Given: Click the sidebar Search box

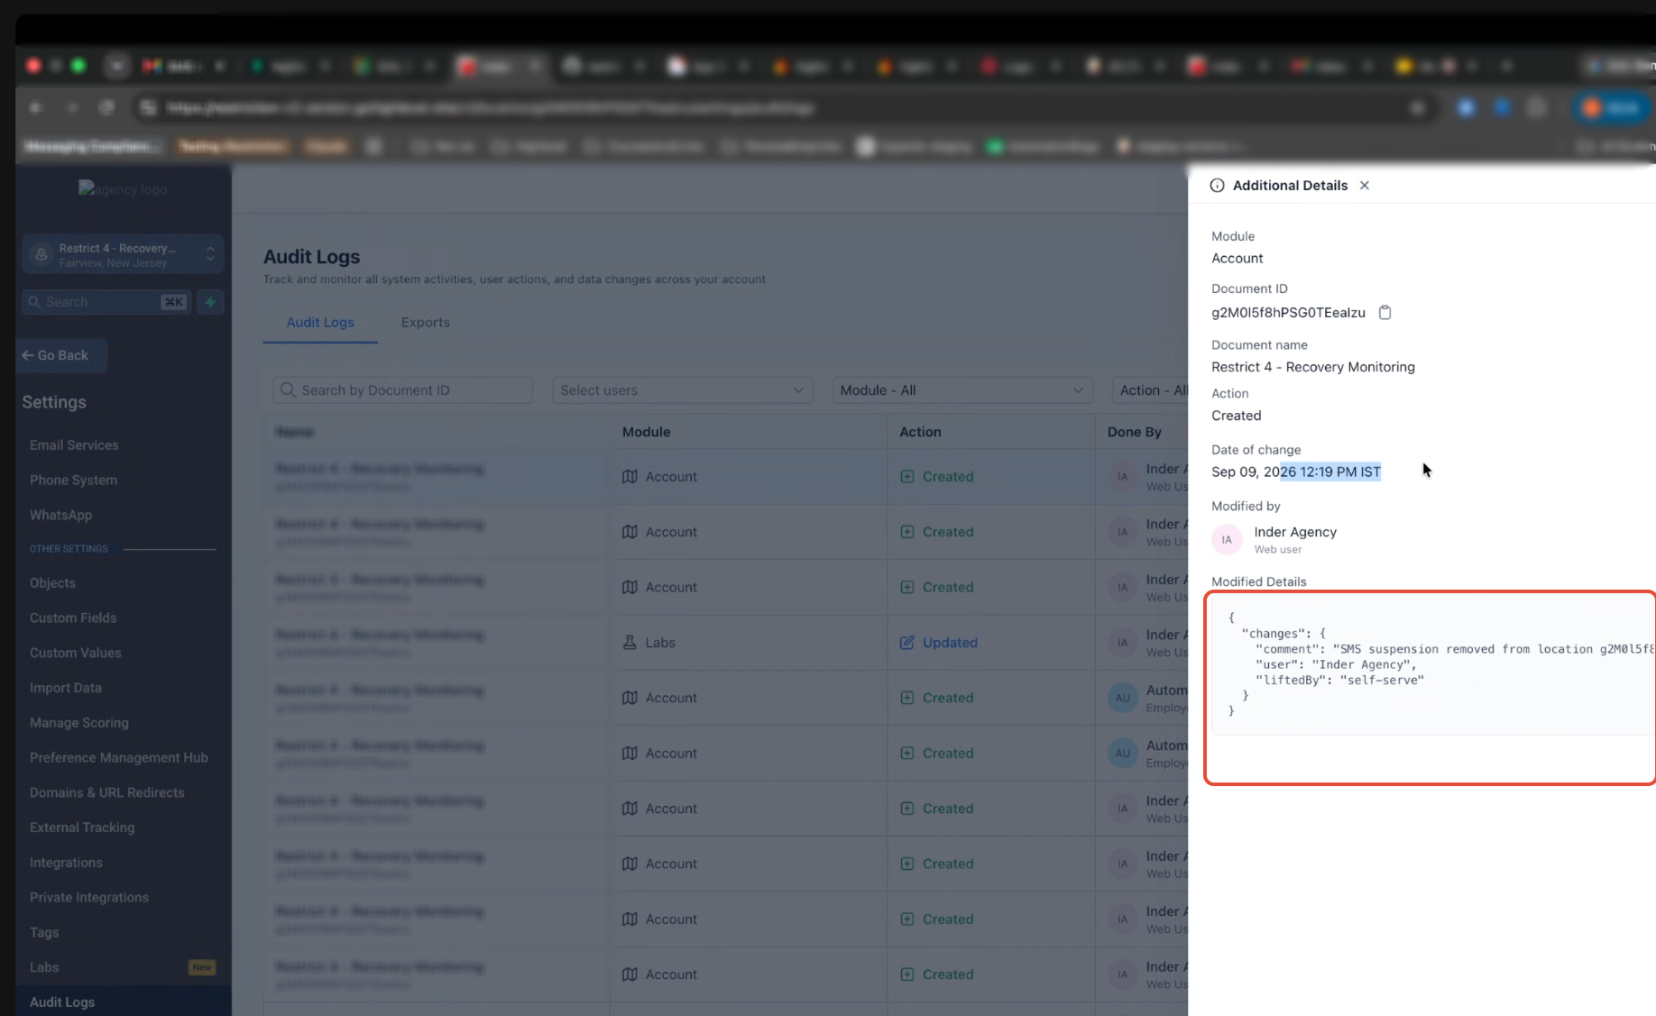Looking at the screenshot, I should [x=106, y=302].
